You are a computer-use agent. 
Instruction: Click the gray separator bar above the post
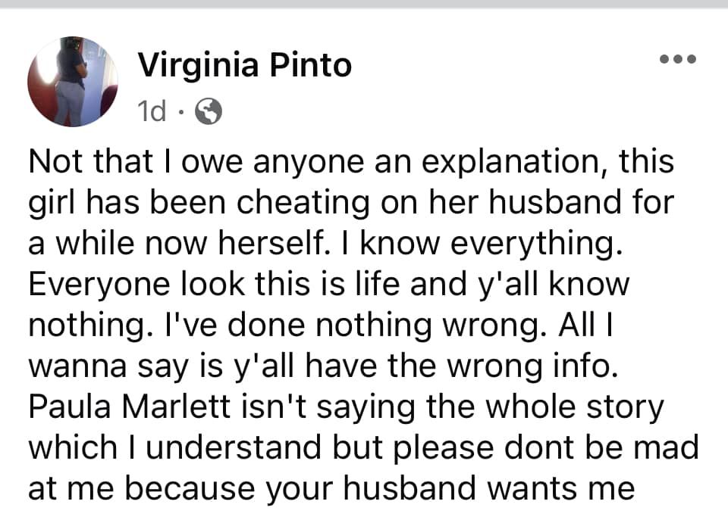tap(364, 4)
